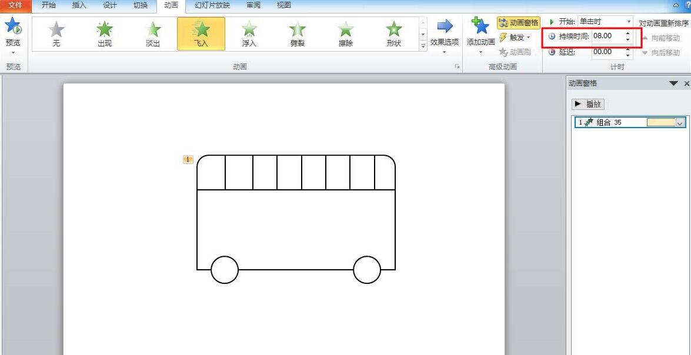Select the 淡出 animation effect
This screenshot has width=691, height=355.
click(x=152, y=34)
